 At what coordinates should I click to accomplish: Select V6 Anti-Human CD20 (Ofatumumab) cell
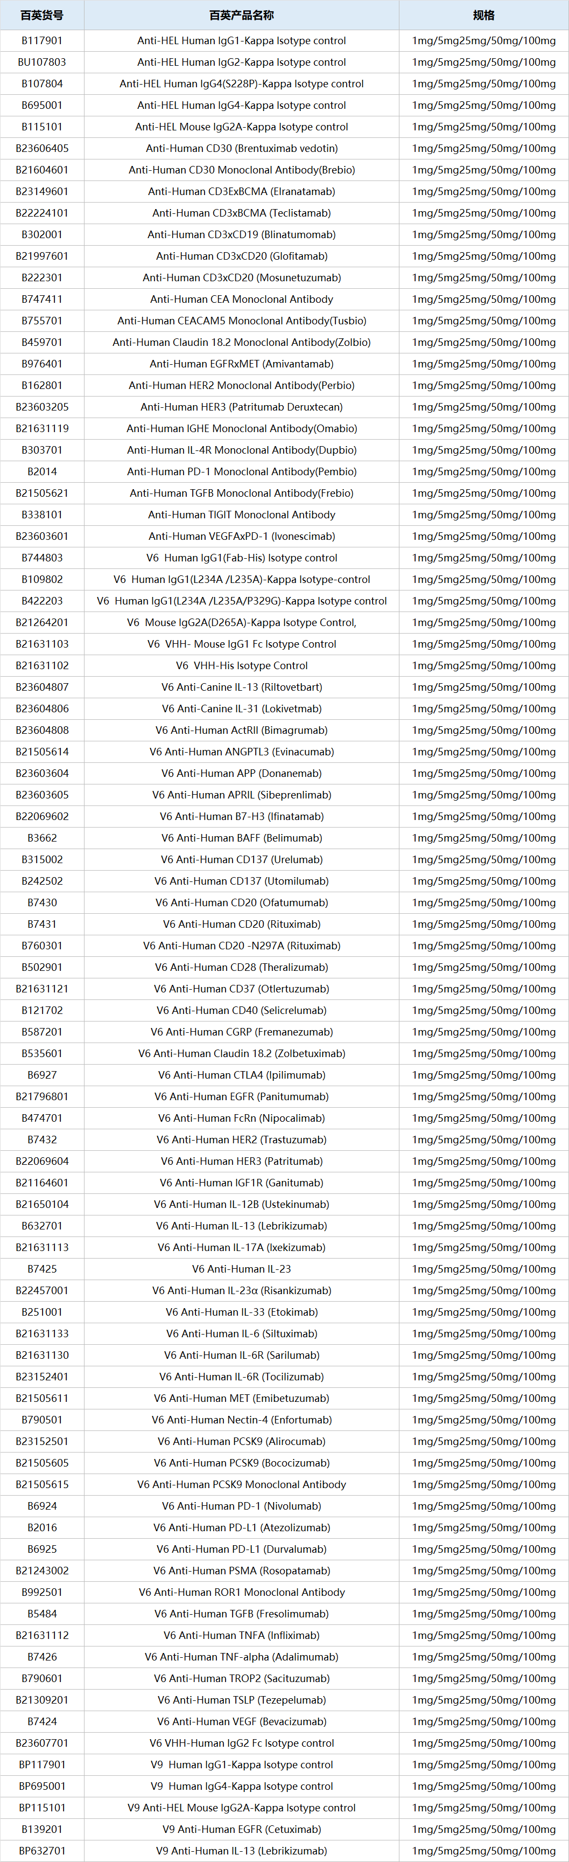241,903
